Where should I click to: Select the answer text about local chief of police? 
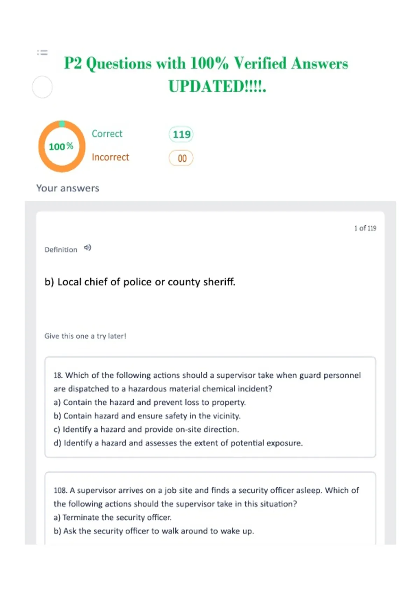(140, 282)
